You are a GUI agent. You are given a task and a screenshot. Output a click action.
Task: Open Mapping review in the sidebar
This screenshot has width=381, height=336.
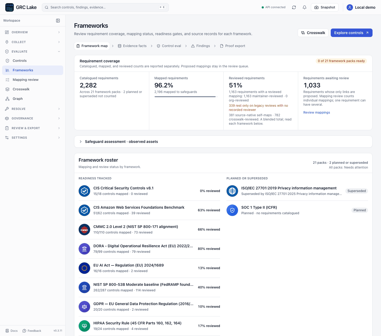coord(33,80)
